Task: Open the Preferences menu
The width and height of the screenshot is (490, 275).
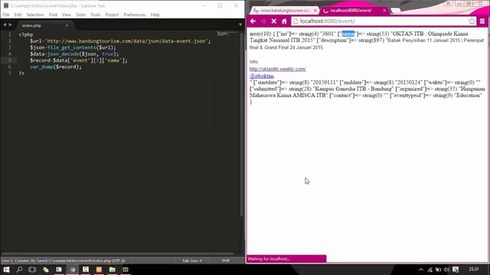Action: pyautogui.click(x=135, y=15)
